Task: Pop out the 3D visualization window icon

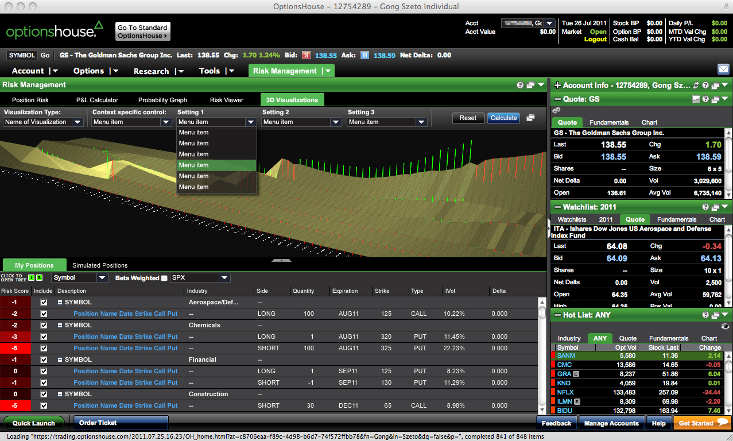Action: click(530, 118)
